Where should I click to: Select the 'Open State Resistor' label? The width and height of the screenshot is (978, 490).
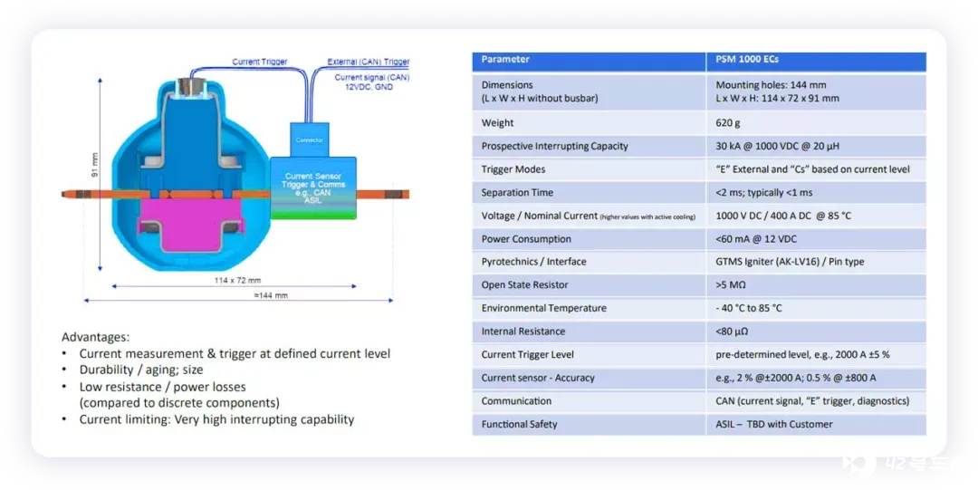click(524, 284)
